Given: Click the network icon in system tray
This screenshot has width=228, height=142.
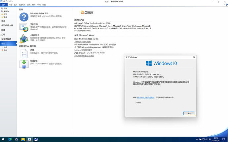Looking at the screenshot, I should (204, 139).
